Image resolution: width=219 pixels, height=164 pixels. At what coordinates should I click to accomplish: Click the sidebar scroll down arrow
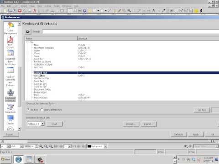pyautogui.click(x=19, y=129)
